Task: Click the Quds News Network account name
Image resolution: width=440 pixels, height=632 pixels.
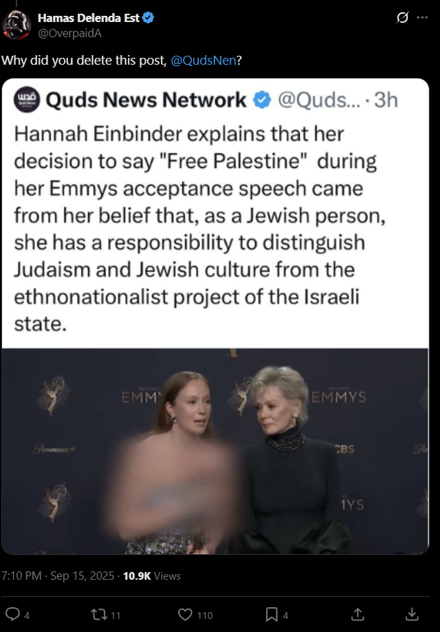Action: 146,100
